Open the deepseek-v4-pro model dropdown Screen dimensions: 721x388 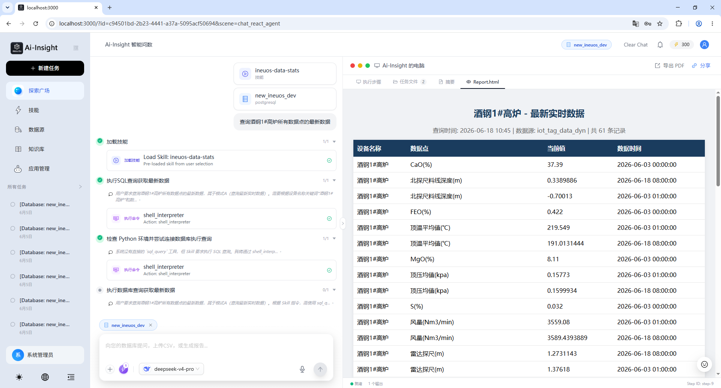tap(172, 369)
